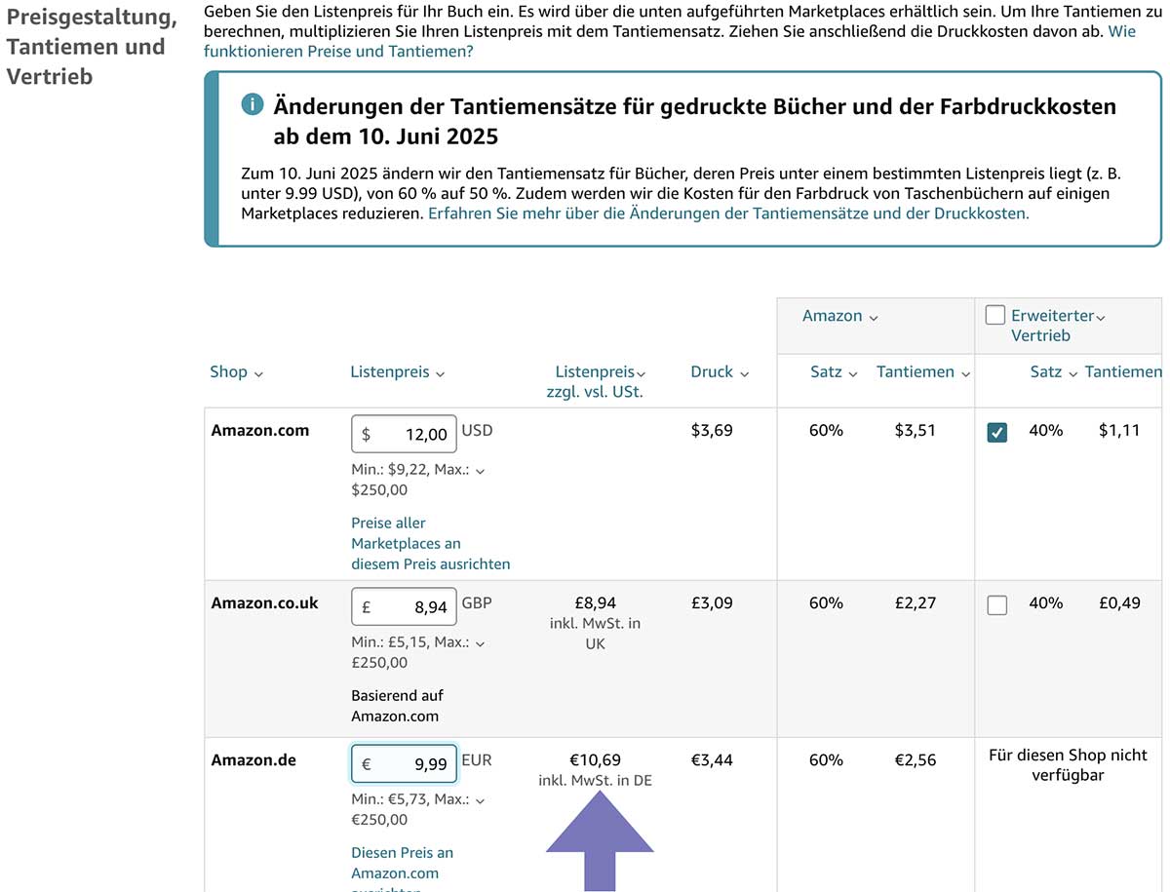Click 'Für diesen Shop nicht verfügbar' text

(1068, 764)
